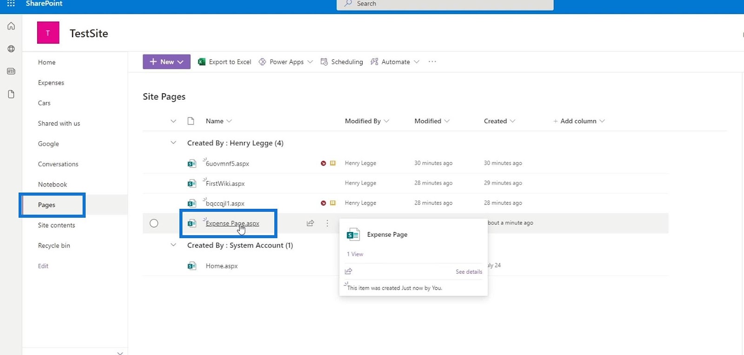
Task: Select Pages in the site navigation
Action: [46, 205]
